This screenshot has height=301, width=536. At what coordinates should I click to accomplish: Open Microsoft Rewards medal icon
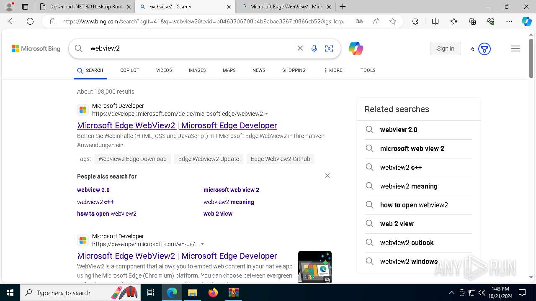pyautogui.click(x=484, y=49)
